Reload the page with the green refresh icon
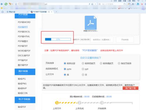Image resolution: width=146 pixels, height=110 pixels. tap(6, 4)
